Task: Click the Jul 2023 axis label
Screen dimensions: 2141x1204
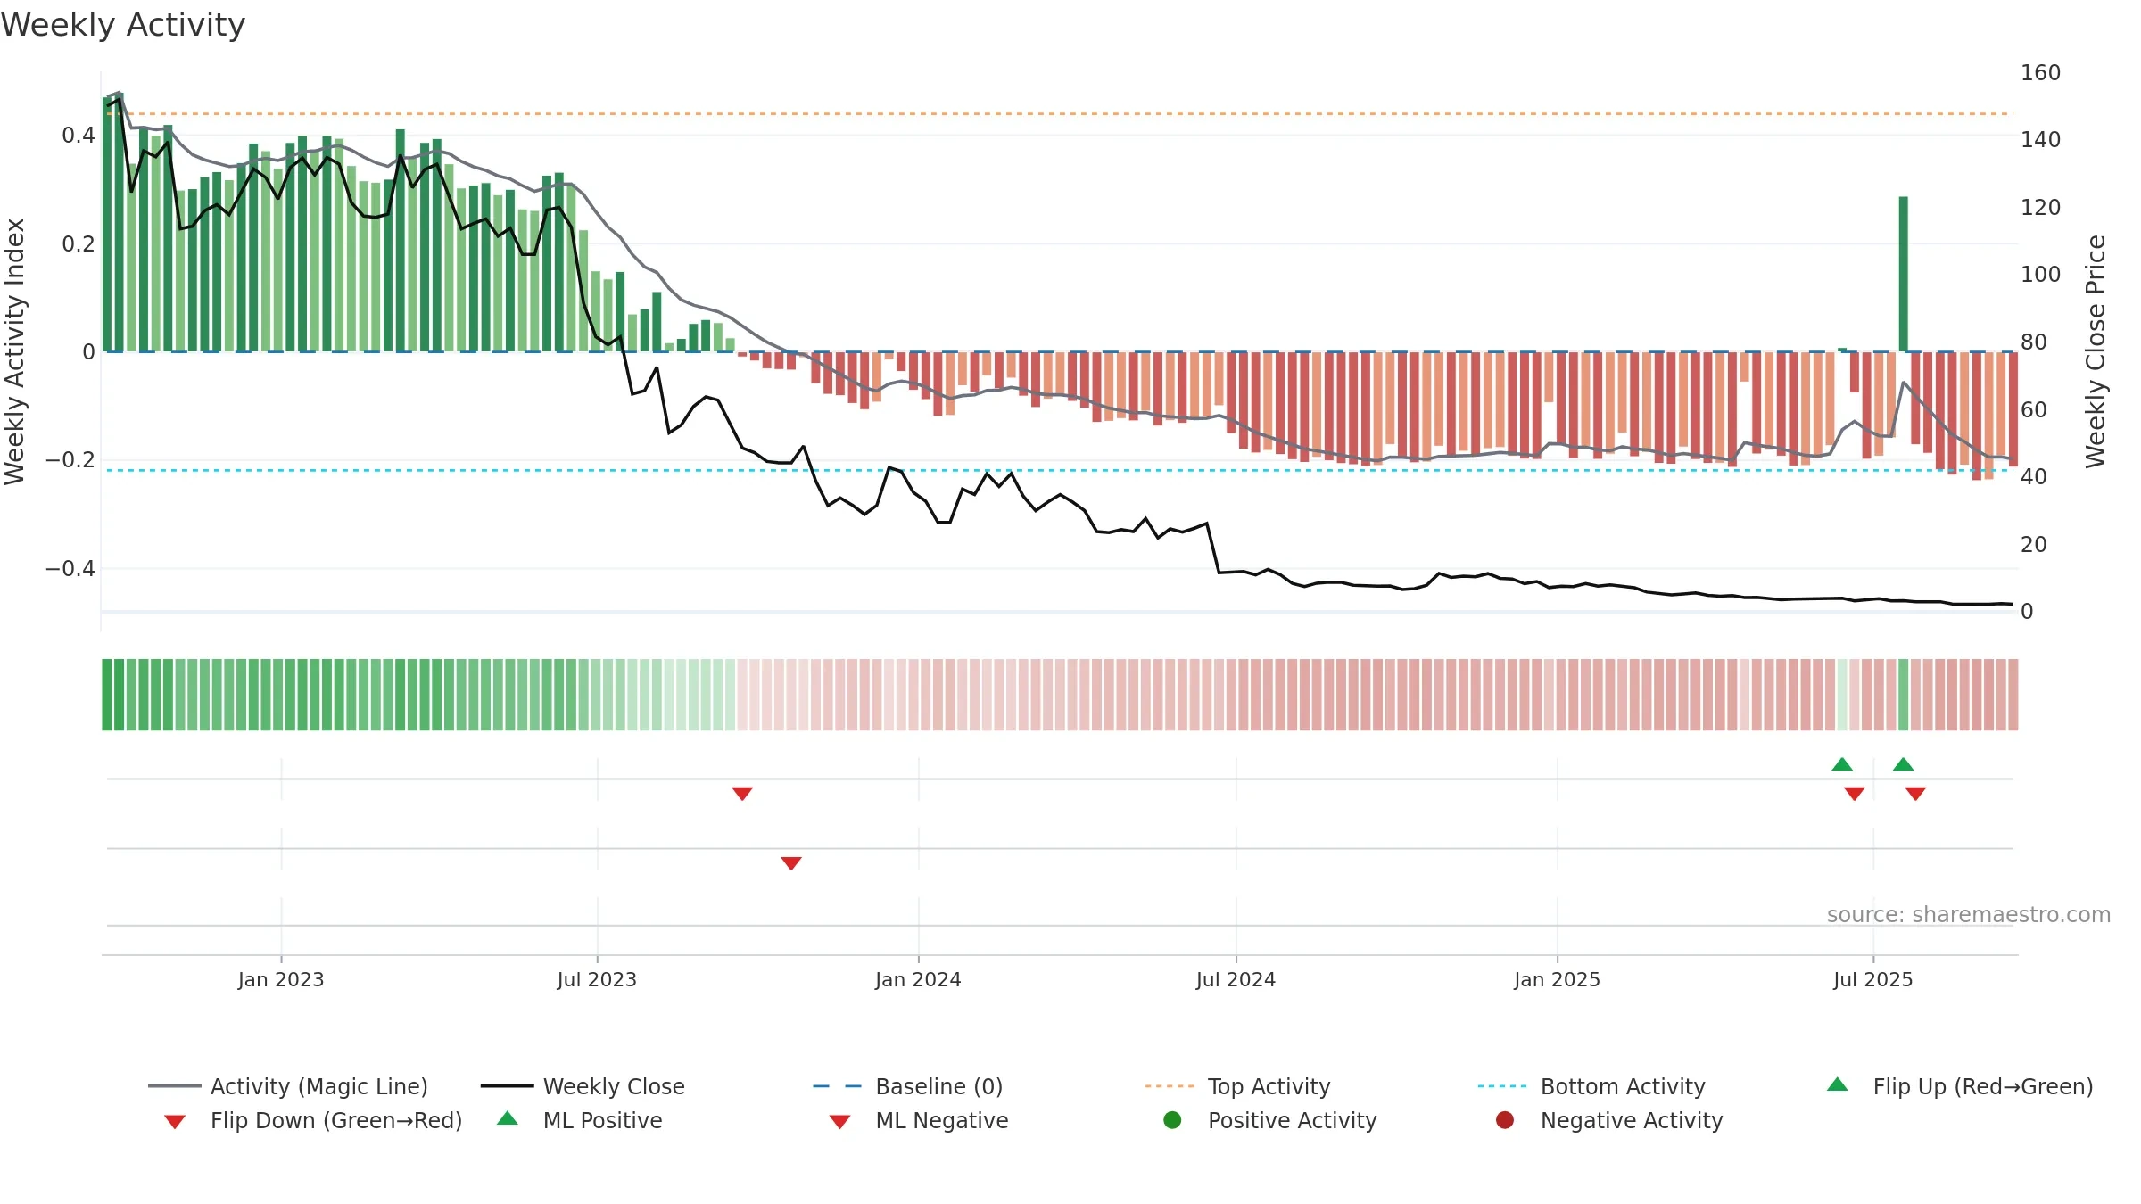Action: click(x=597, y=980)
